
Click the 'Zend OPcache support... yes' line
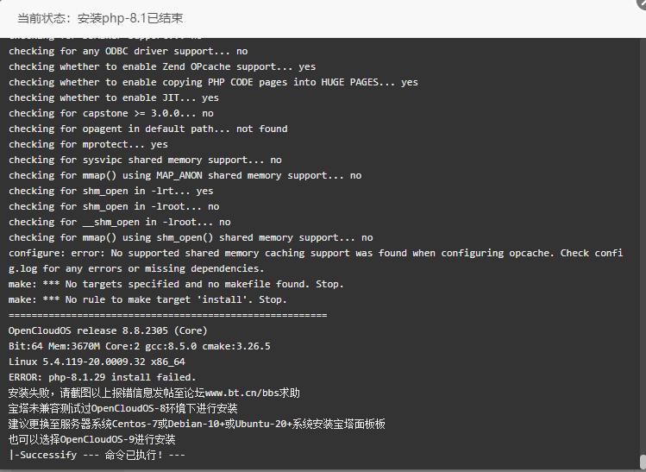[x=162, y=66]
